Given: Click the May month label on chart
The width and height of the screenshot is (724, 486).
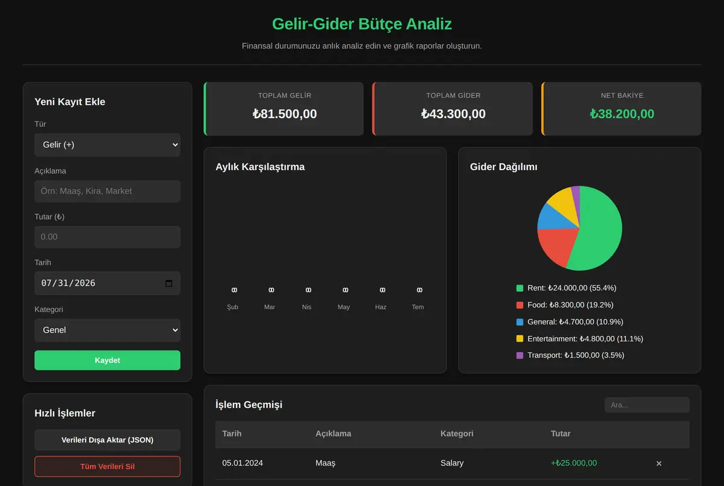Looking at the screenshot, I should (344, 307).
